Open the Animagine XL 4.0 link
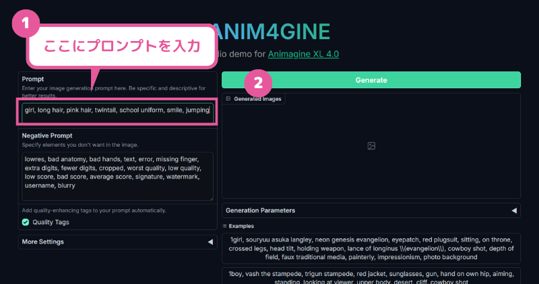The image size is (539, 284). [303, 55]
